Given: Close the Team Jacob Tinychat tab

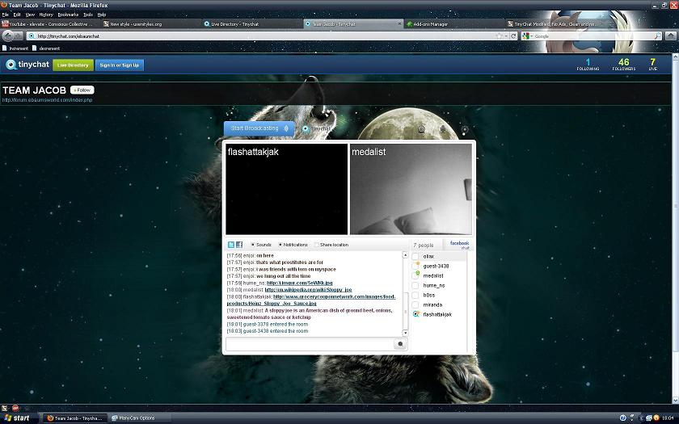Looking at the screenshot, I should (x=399, y=23).
